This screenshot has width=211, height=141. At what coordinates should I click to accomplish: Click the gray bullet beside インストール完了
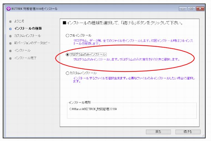(x=10, y=59)
